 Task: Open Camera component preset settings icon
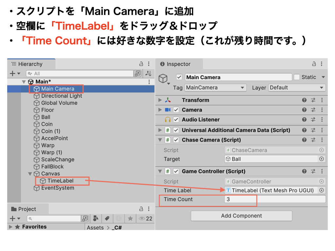[313, 110]
